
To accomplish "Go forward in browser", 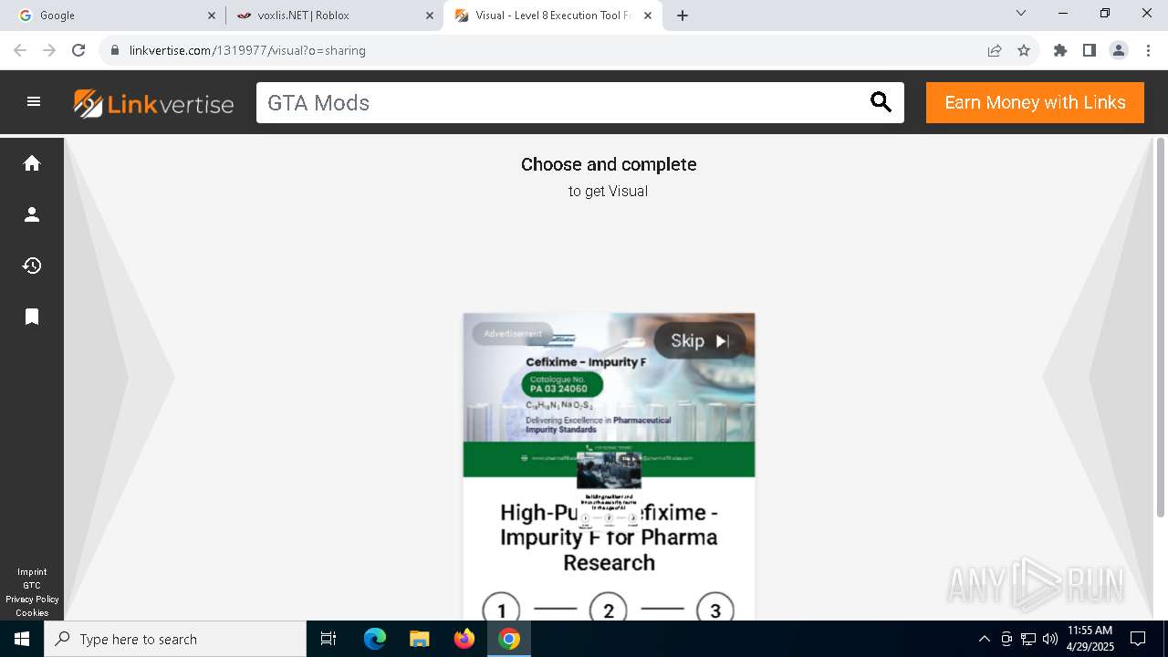I will click(x=49, y=50).
